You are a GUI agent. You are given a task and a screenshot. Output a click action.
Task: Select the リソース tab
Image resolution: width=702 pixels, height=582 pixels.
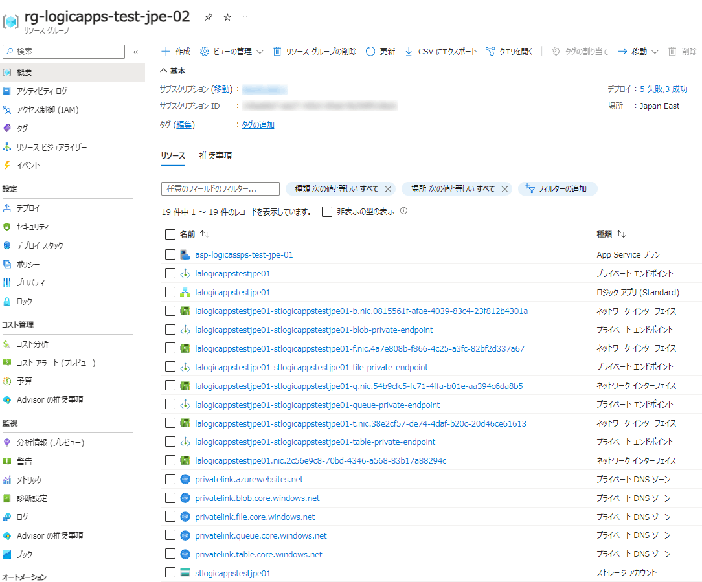[x=173, y=156]
